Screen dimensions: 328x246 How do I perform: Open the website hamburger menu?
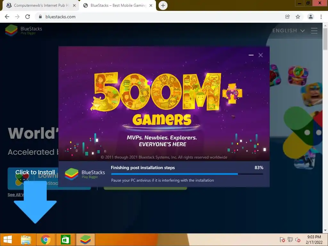point(314,31)
